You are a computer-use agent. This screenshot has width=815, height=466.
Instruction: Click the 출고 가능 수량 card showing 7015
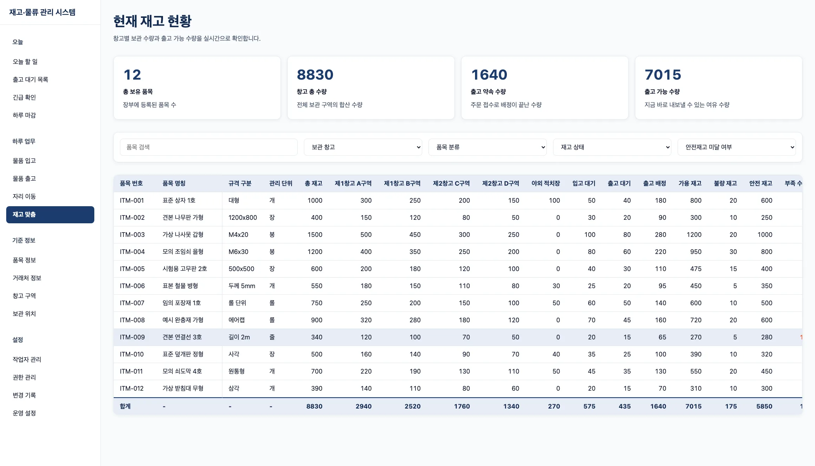[719, 88]
